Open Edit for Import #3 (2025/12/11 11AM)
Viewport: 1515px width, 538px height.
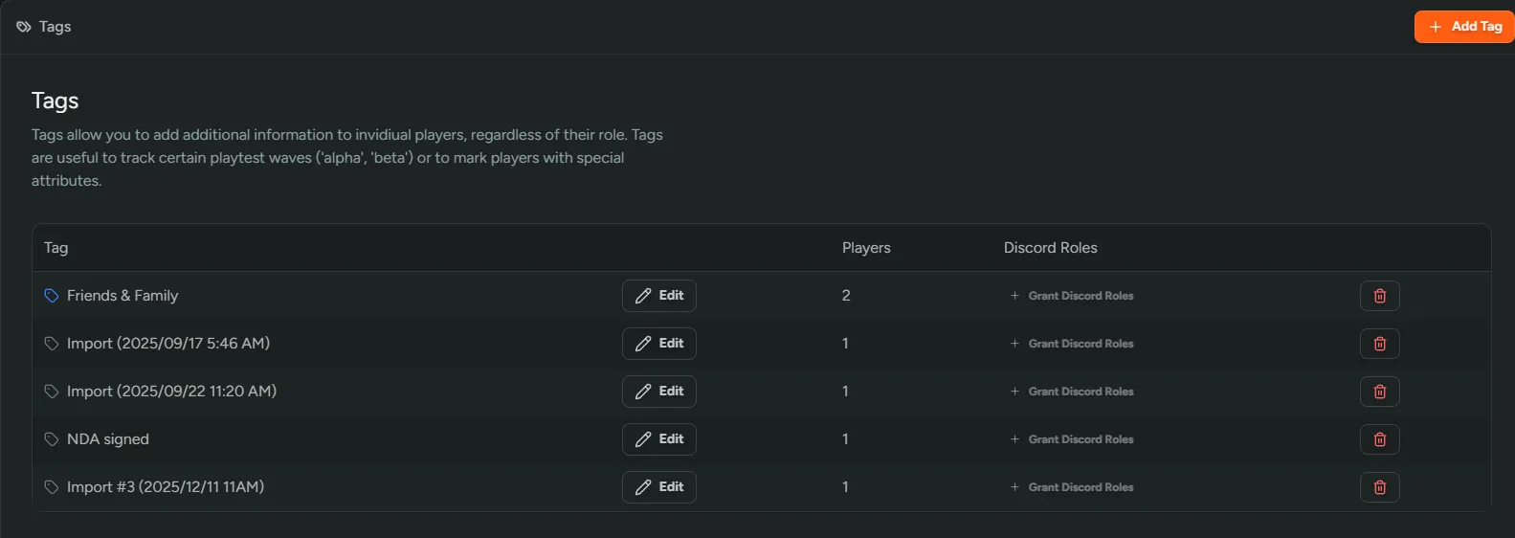(x=658, y=487)
